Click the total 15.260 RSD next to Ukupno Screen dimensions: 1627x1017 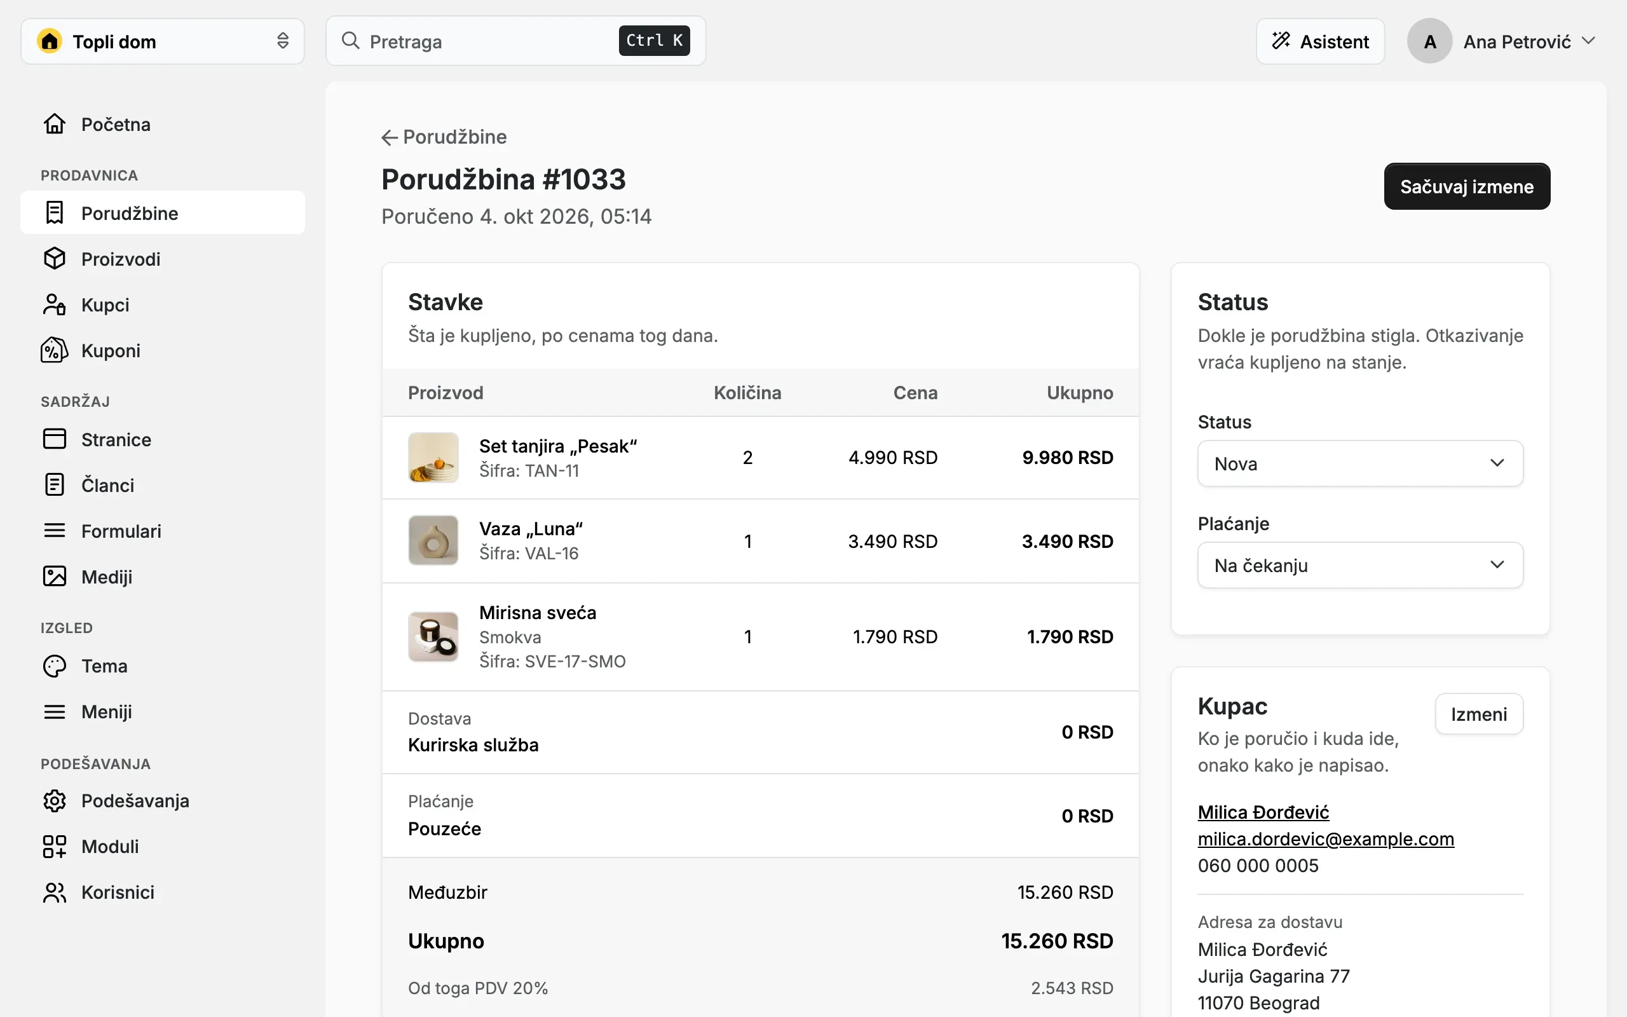click(1057, 940)
